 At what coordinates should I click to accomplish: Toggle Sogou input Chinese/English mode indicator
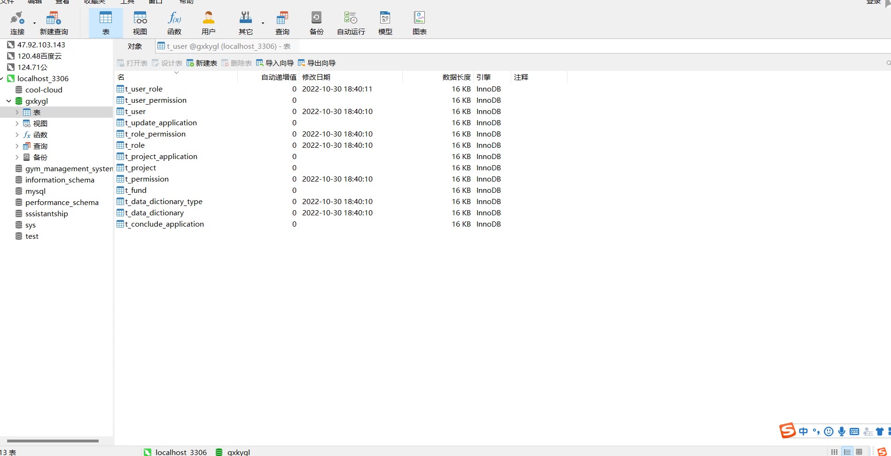(803, 432)
